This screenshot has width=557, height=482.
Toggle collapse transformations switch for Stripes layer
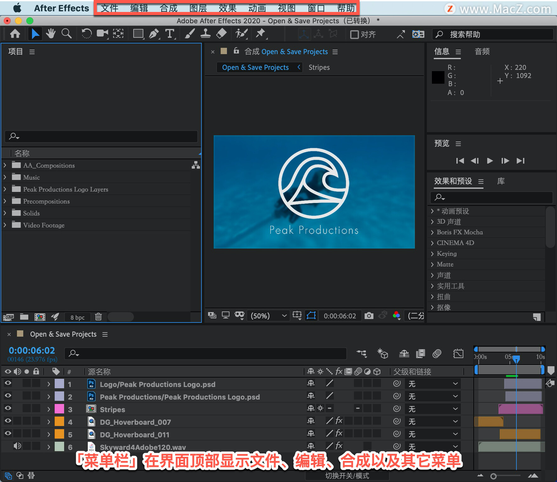[x=320, y=408]
